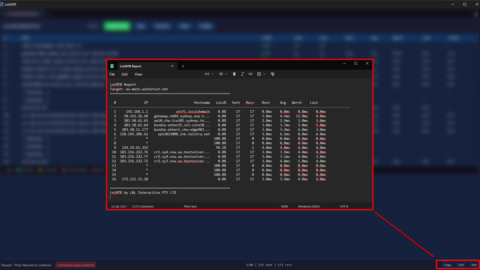Open the H1 heading style dropdown
Viewport: 480px width, 270px height.
pos(209,74)
